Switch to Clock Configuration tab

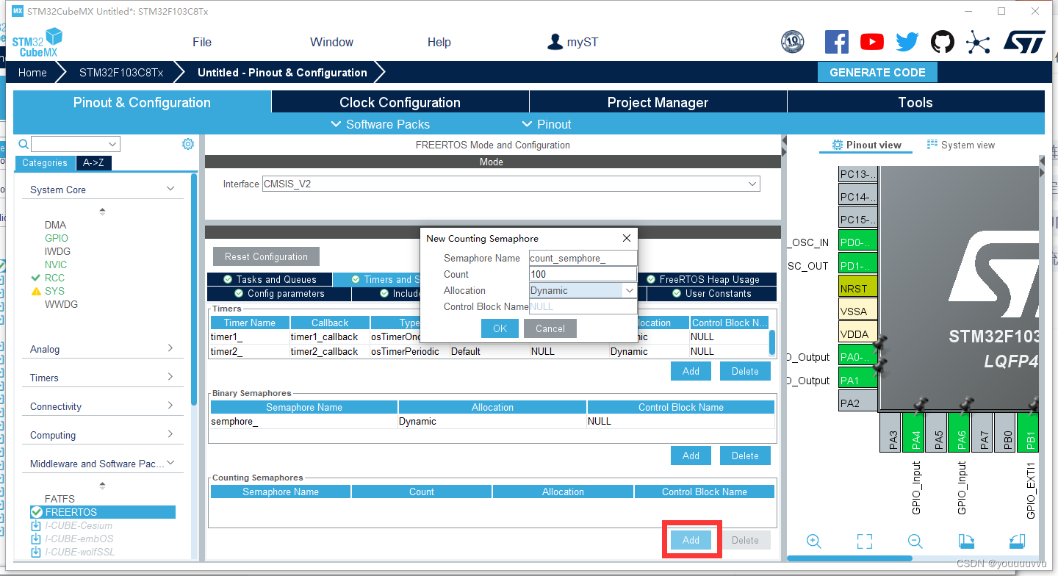tap(400, 102)
